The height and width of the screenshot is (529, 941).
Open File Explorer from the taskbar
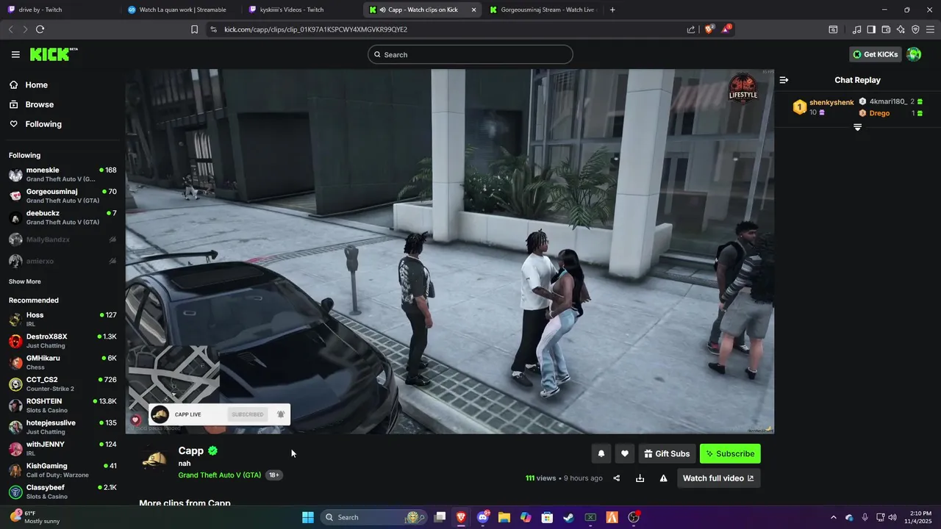[x=504, y=517]
